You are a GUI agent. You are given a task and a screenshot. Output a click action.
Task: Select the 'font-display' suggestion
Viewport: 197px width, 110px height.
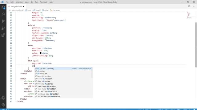[x=63, y=81]
